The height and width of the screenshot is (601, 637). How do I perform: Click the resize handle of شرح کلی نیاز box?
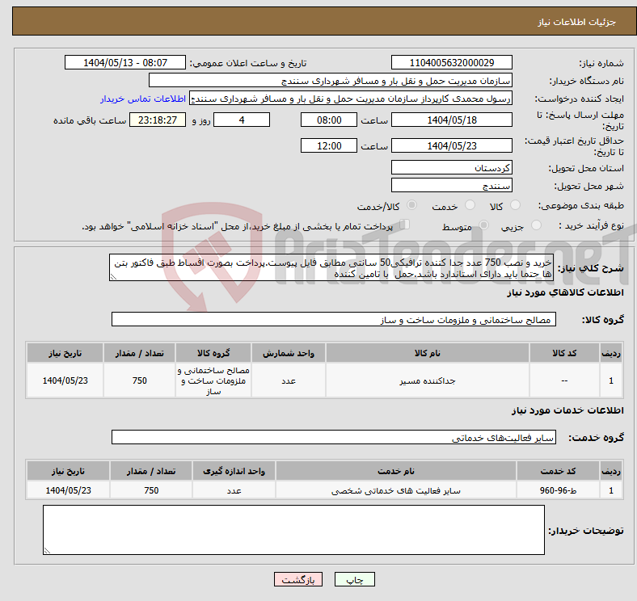pyautogui.click(x=113, y=276)
